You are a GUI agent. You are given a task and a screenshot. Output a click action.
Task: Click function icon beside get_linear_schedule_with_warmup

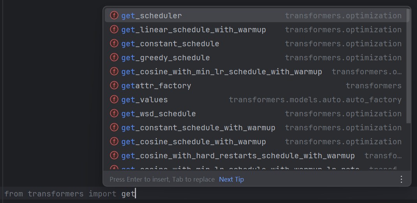pos(114,30)
